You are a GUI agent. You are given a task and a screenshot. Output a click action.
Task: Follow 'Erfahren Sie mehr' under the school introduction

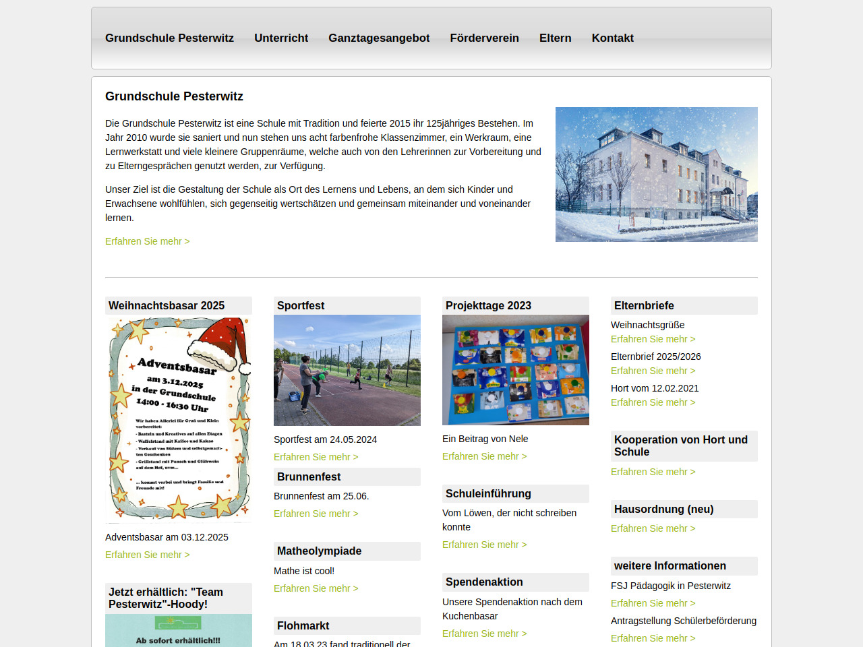147,241
